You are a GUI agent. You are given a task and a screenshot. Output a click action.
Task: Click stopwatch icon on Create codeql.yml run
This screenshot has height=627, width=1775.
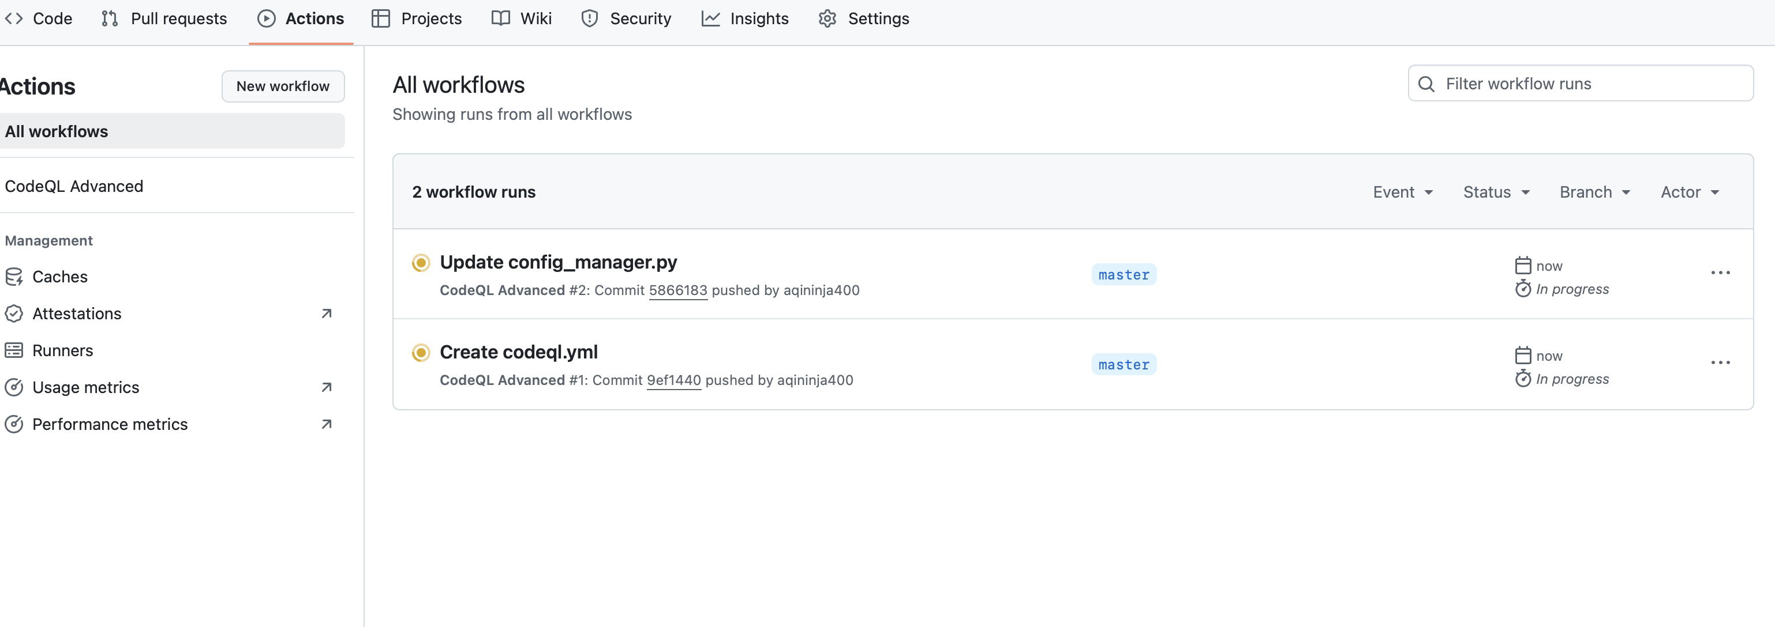(1523, 379)
